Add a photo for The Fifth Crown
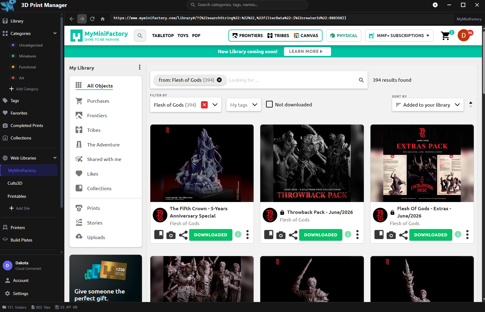 point(171,235)
